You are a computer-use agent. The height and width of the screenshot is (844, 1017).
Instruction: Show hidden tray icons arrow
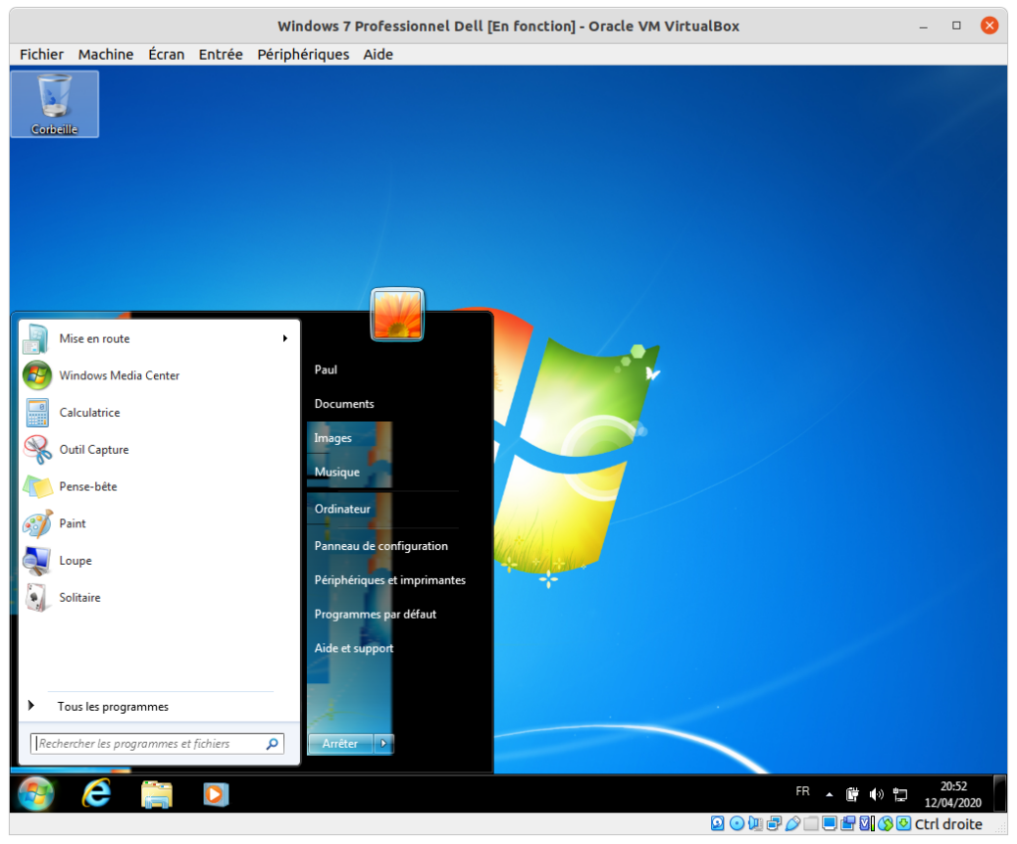(x=829, y=794)
